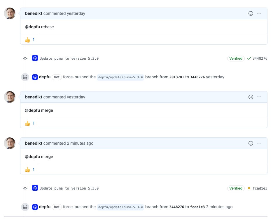Open depfu avatar icon on commit 3448276
This screenshot has width=273, height=221.
[x=35, y=58]
